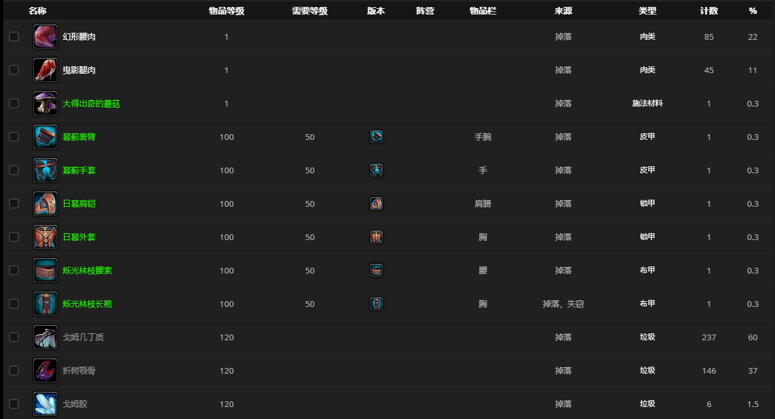
Task: Click the version icon beside 日暮肩铠
Action: [376, 204]
